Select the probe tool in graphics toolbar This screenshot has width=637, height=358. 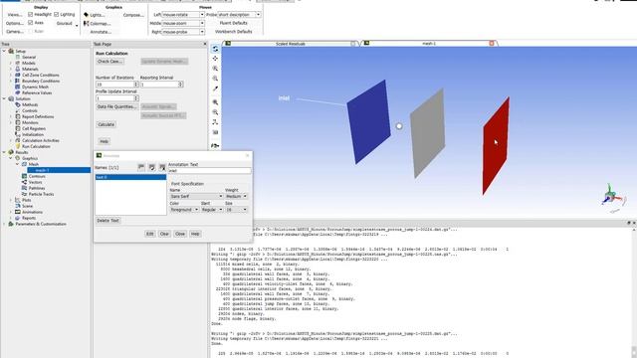click(x=215, y=89)
